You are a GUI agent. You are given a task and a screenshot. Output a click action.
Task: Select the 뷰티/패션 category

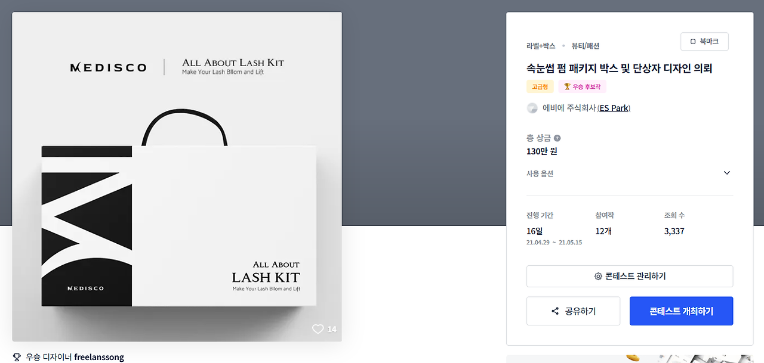585,46
